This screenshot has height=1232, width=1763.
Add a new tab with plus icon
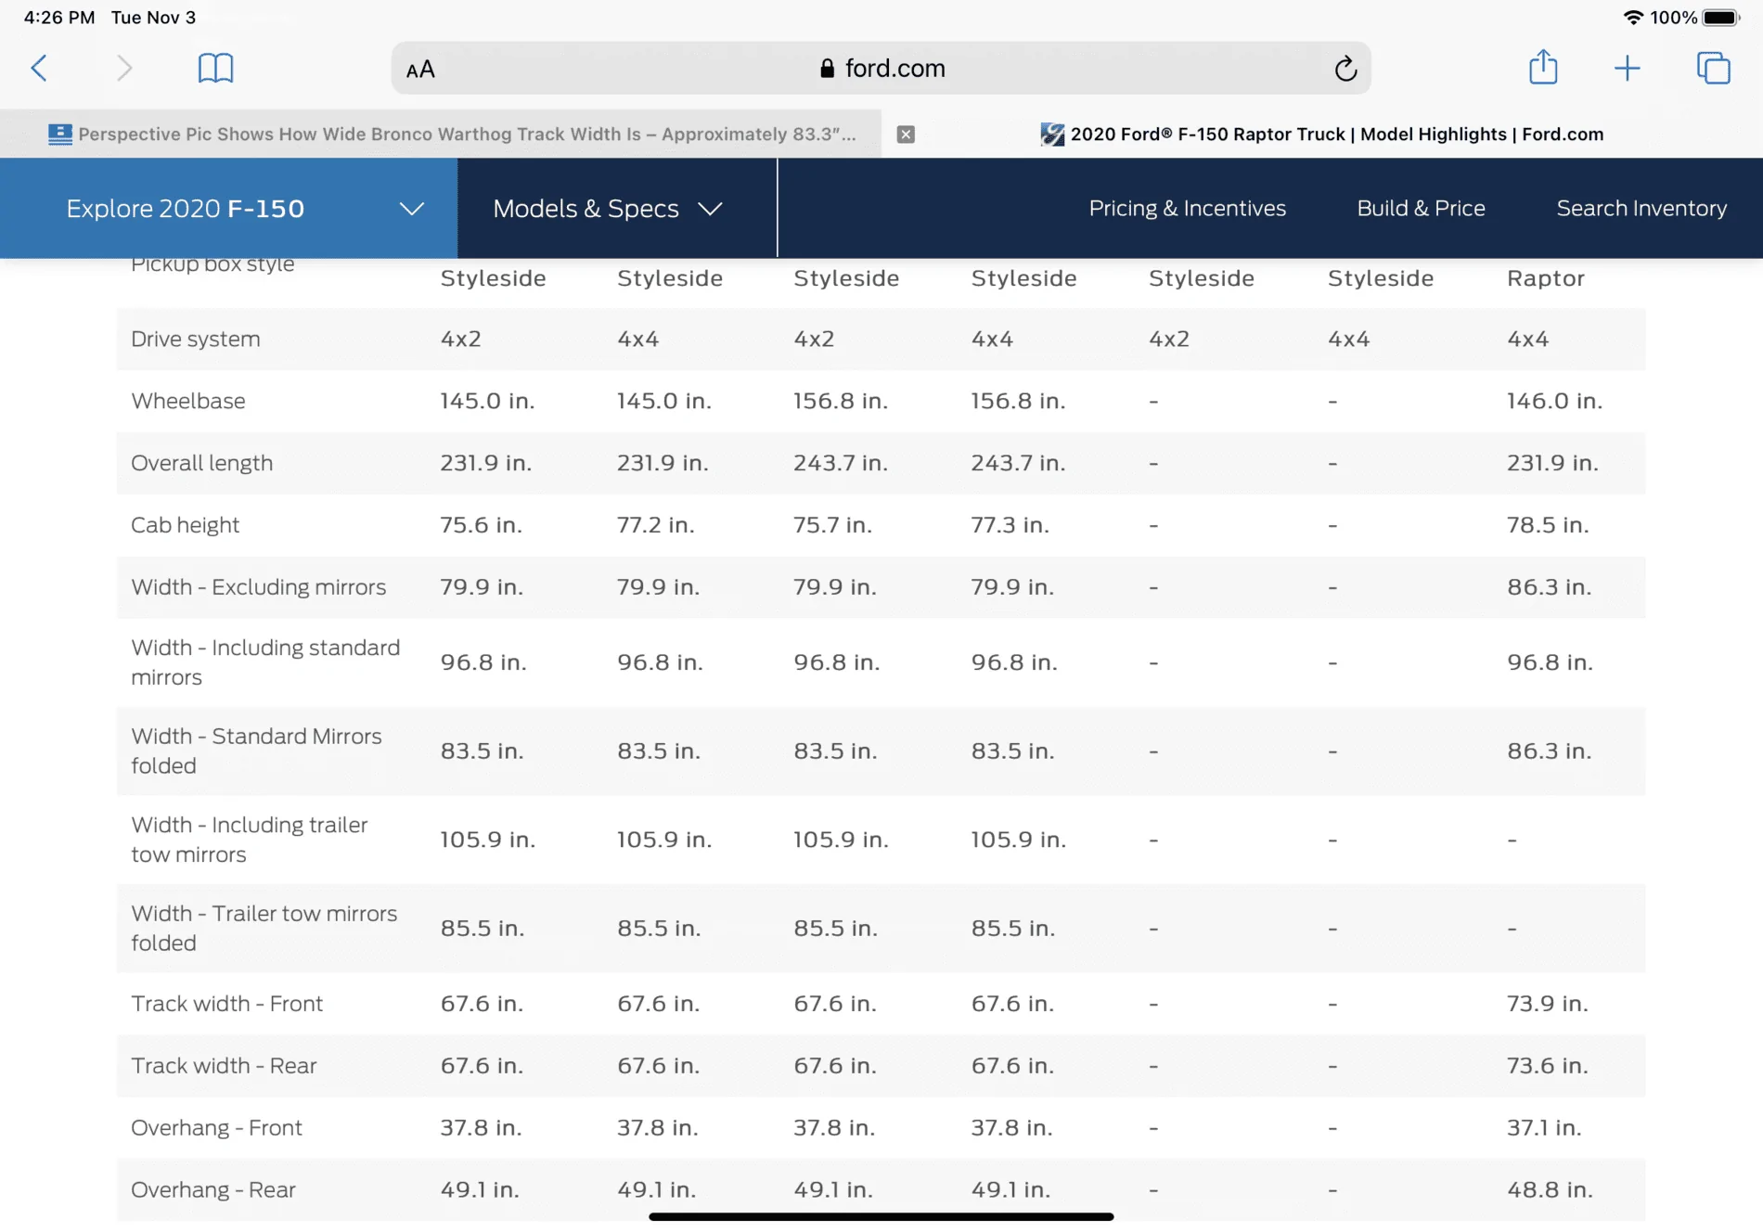tap(1627, 68)
